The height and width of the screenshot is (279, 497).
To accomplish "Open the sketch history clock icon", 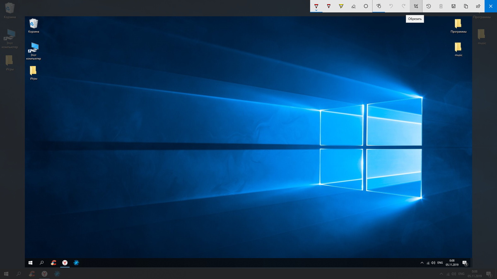I will click(x=429, y=6).
